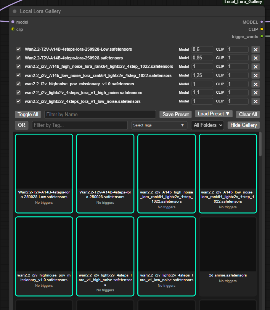270x310 pixels.
Task: Click the trigger_words output label
Action: tap(245, 37)
